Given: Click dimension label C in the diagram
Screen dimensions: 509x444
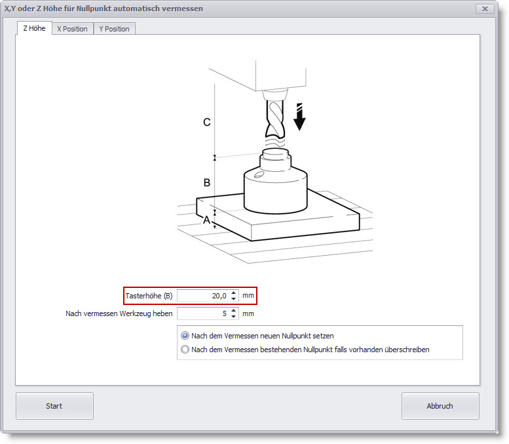Looking at the screenshot, I should 206,122.
